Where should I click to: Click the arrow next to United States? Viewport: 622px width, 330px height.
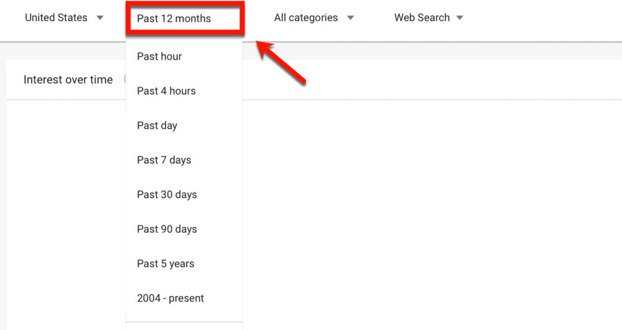[100, 18]
